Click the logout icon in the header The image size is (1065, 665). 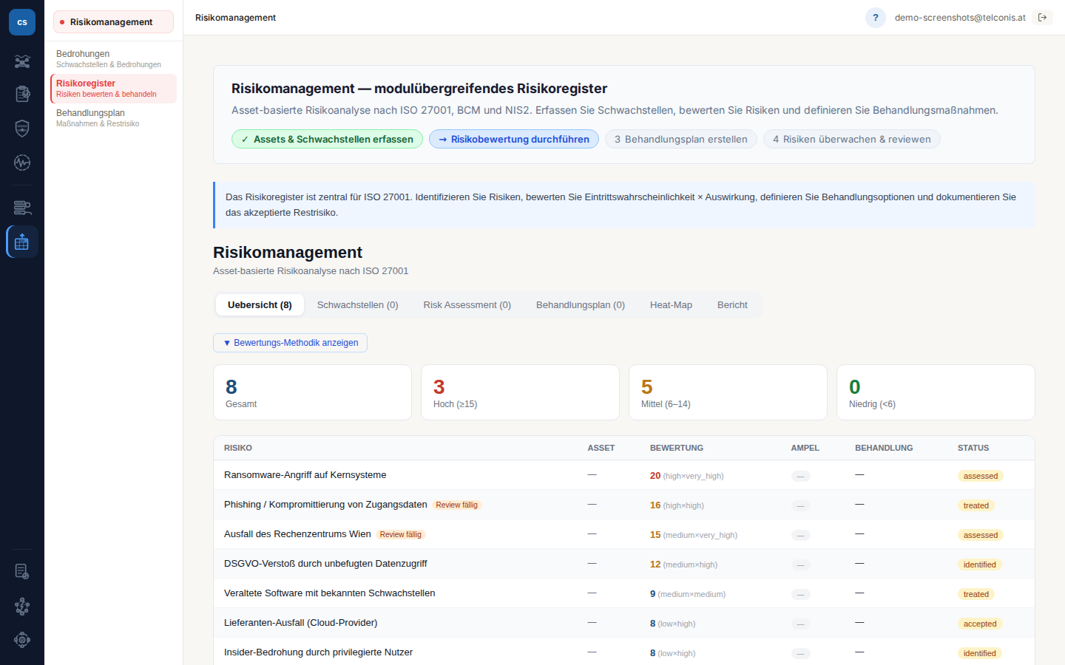click(x=1043, y=18)
